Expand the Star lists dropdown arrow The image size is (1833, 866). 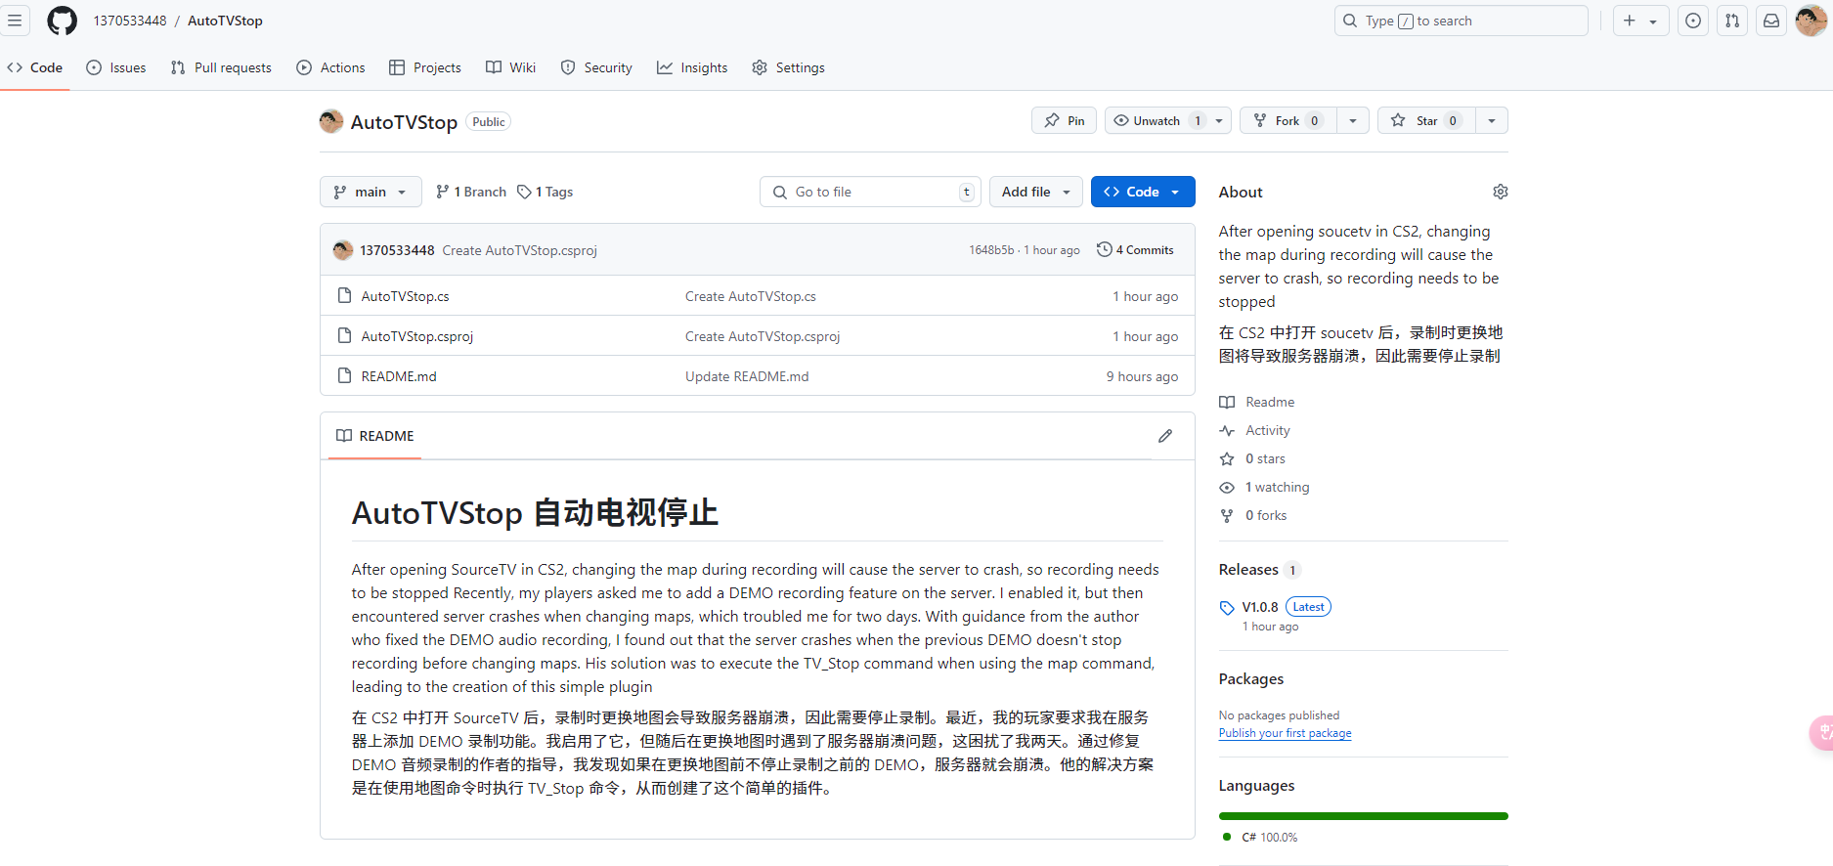click(x=1492, y=120)
